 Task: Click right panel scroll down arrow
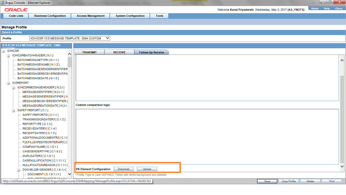(x=342, y=166)
